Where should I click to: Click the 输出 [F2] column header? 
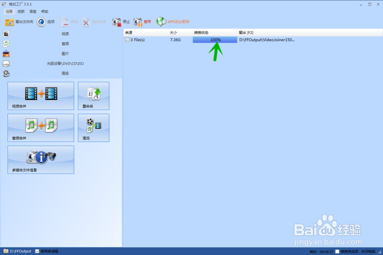tap(267, 32)
